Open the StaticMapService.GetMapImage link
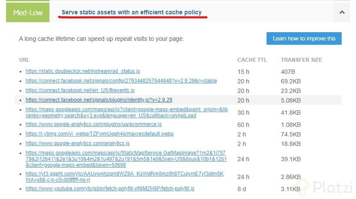Image resolution: width=356 pixels, height=199 pixels. [126, 159]
